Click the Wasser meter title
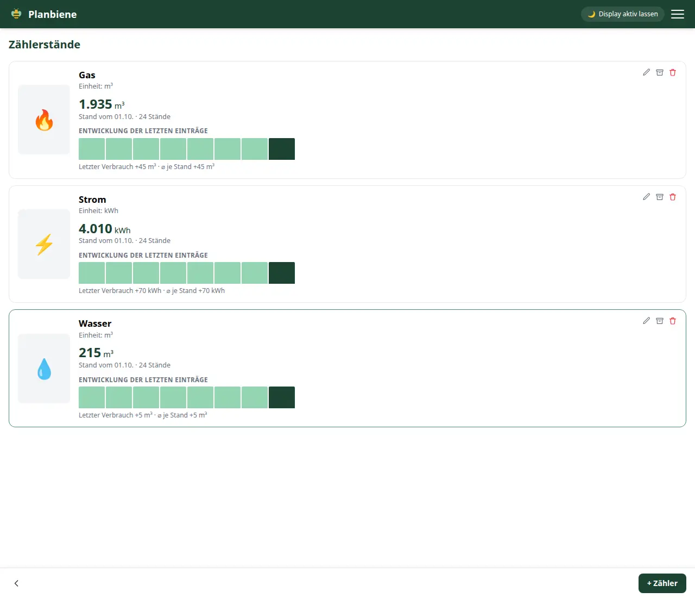Image resolution: width=695 pixels, height=598 pixels. 95,323
